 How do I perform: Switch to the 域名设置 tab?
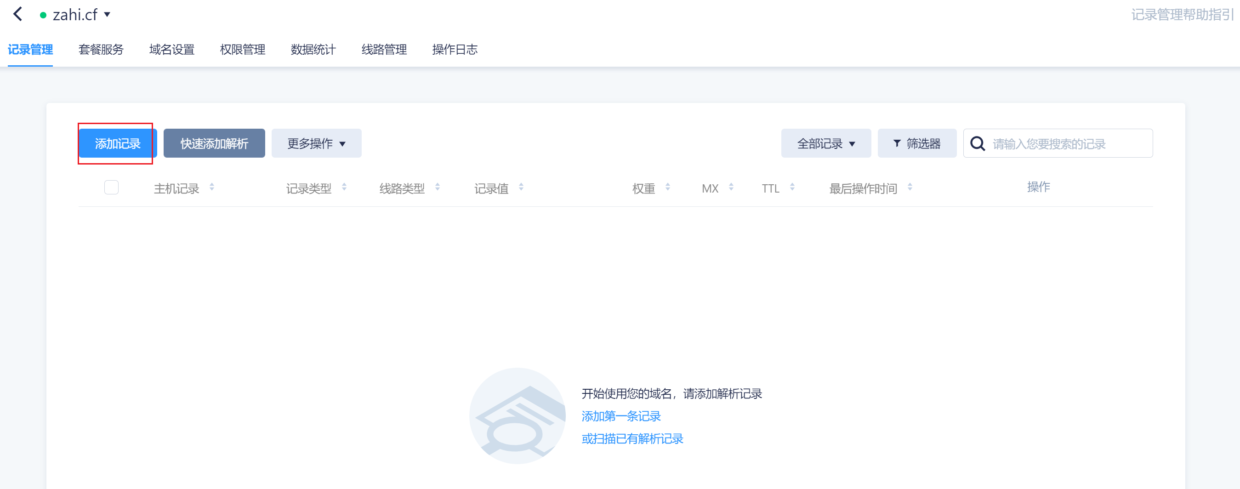tap(172, 50)
